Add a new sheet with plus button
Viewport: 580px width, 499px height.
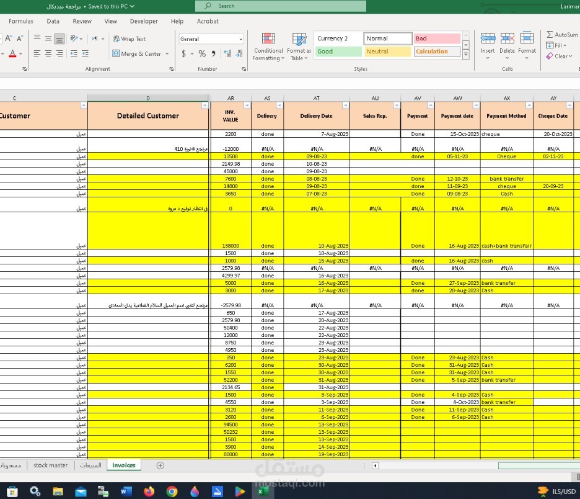coord(160,465)
